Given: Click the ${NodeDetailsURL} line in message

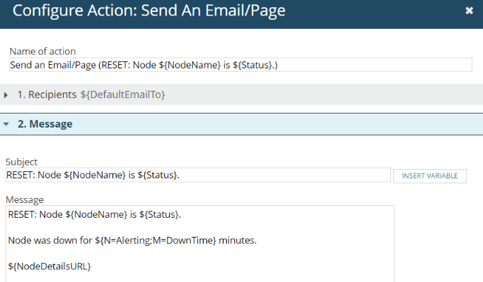Looking at the screenshot, I should [x=50, y=266].
